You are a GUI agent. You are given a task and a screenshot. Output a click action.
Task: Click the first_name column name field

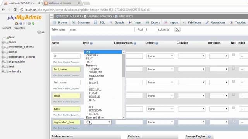point(67,69)
